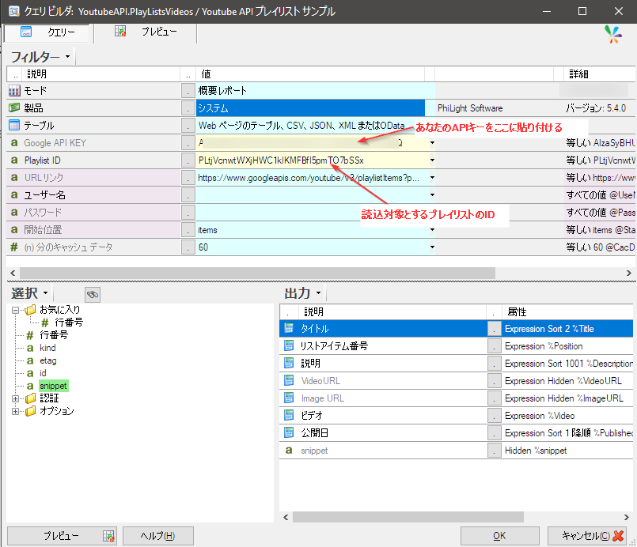
Task: Select the highlighted snippet tree item
Action: click(x=53, y=386)
